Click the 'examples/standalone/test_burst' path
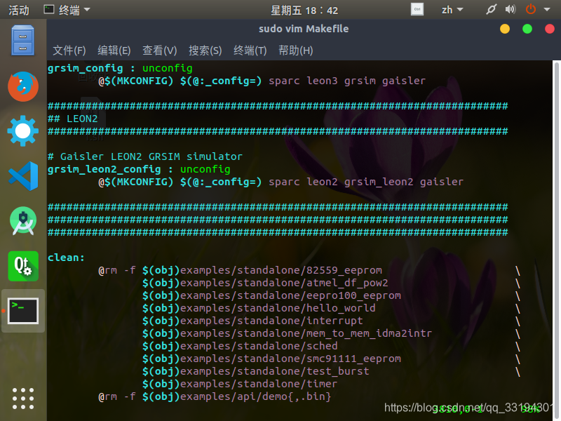This screenshot has width=561, height=421. [x=275, y=371]
